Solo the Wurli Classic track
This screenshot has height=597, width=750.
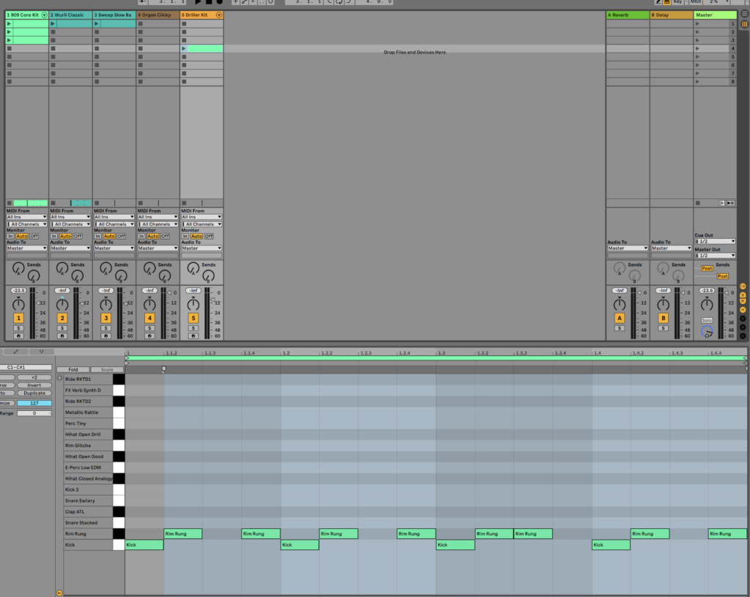pyautogui.click(x=62, y=328)
